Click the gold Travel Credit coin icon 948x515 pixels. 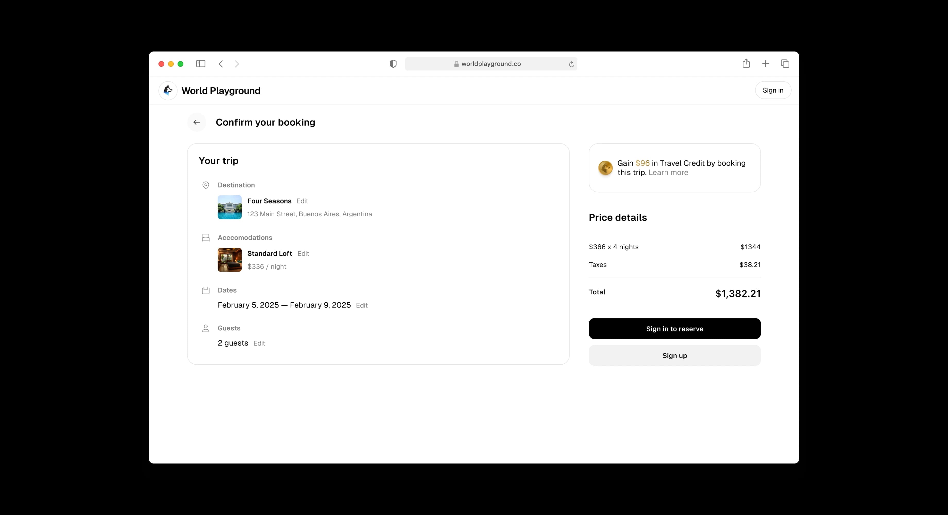(605, 168)
